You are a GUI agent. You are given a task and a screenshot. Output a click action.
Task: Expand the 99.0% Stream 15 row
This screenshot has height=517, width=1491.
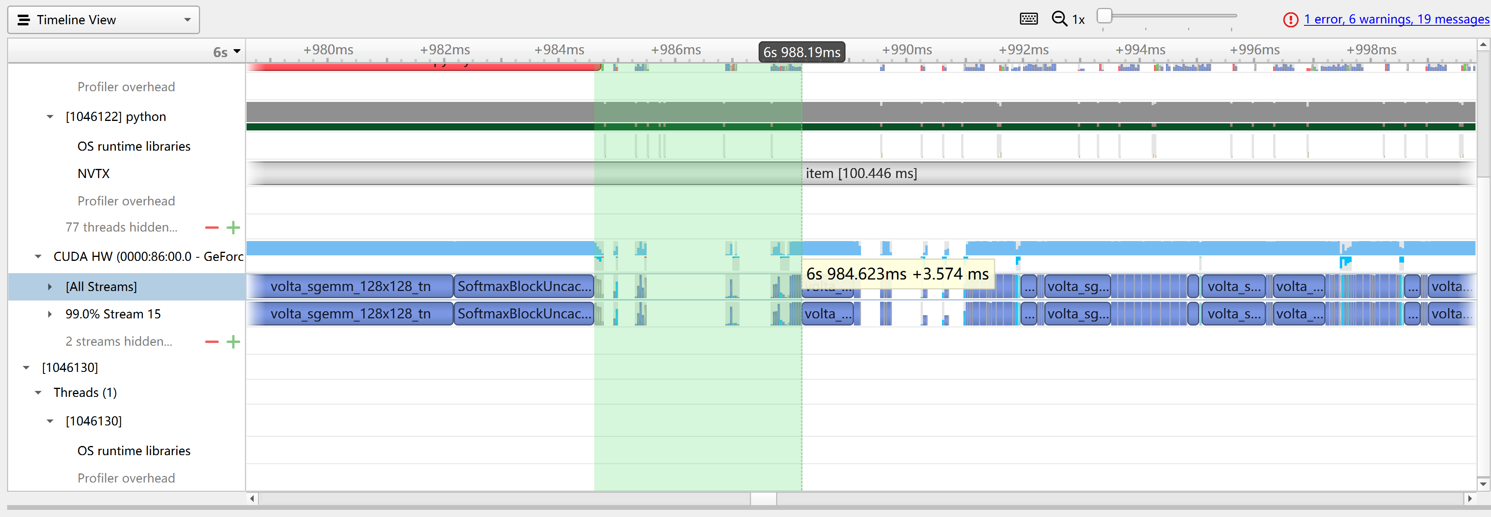point(49,314)
